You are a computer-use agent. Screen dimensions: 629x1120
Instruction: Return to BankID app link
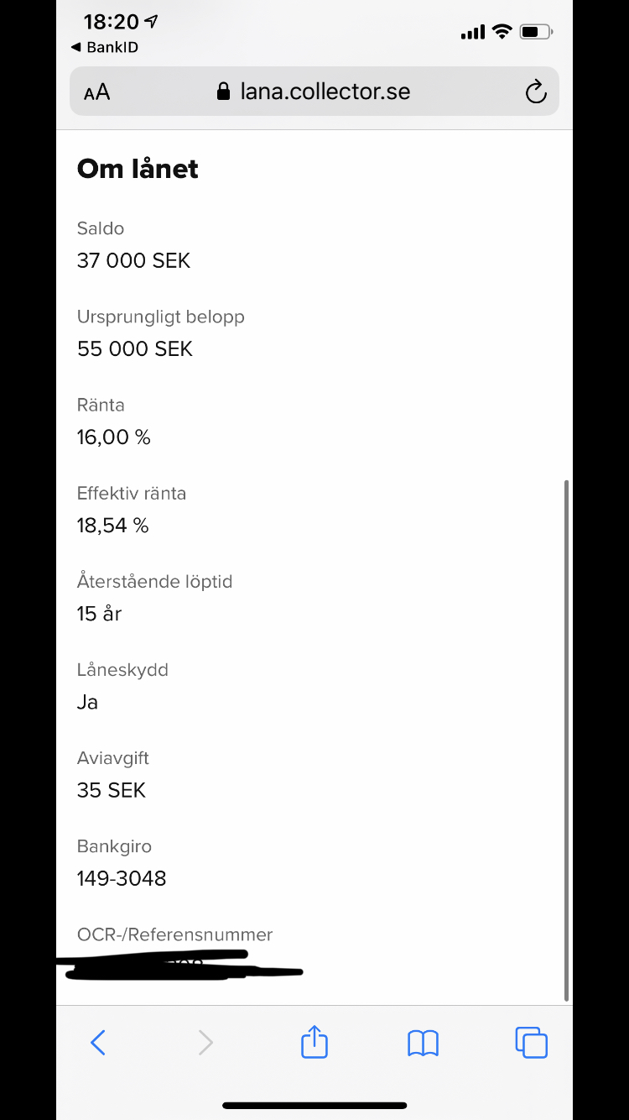(x=105, y=47)
